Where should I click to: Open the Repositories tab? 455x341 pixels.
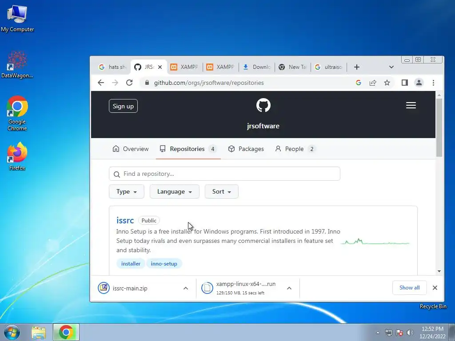click(x=188, y=149)
